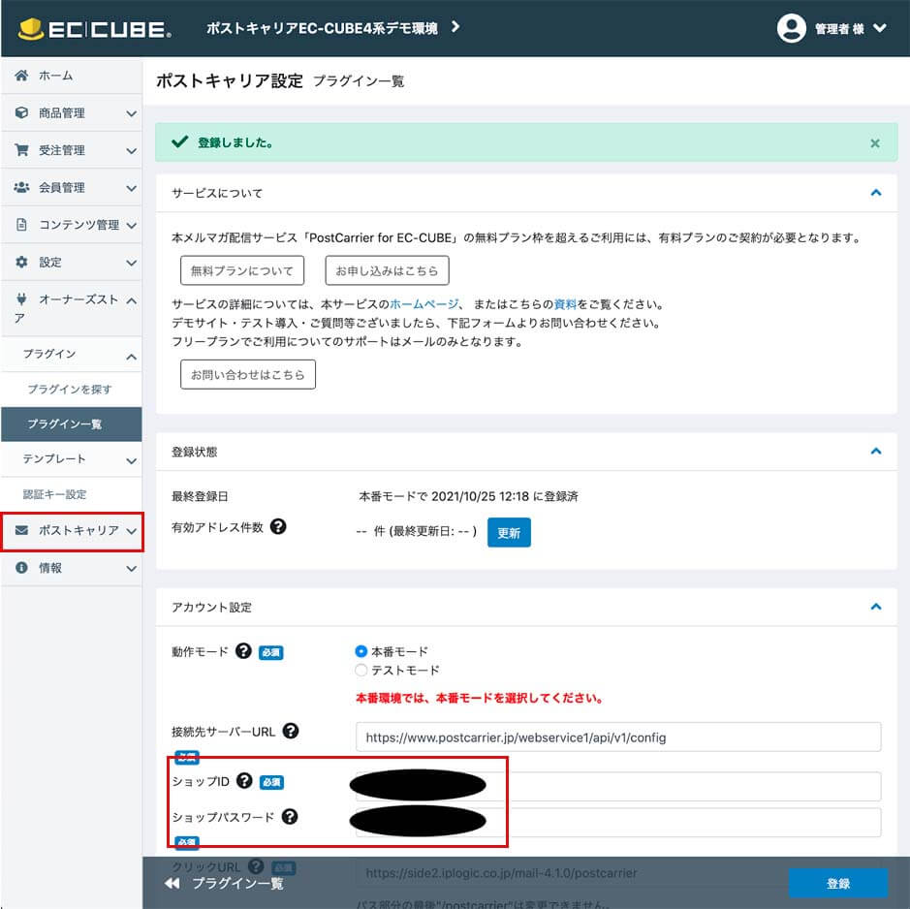Viewport: 910px width, 909px height.
Task: Click the ショップID input field
Action: click(x=618, y=787)
